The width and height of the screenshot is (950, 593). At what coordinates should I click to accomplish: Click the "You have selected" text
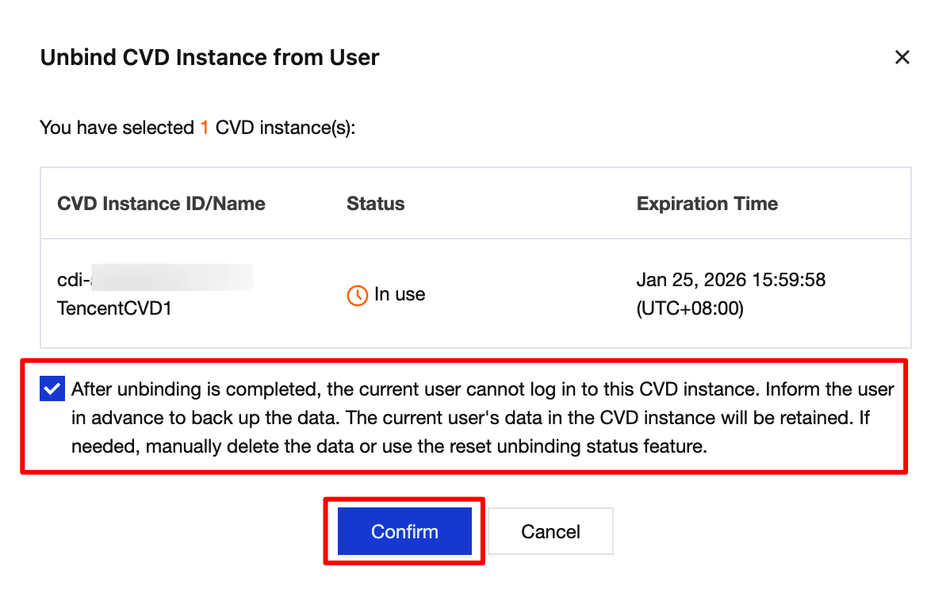117,128
